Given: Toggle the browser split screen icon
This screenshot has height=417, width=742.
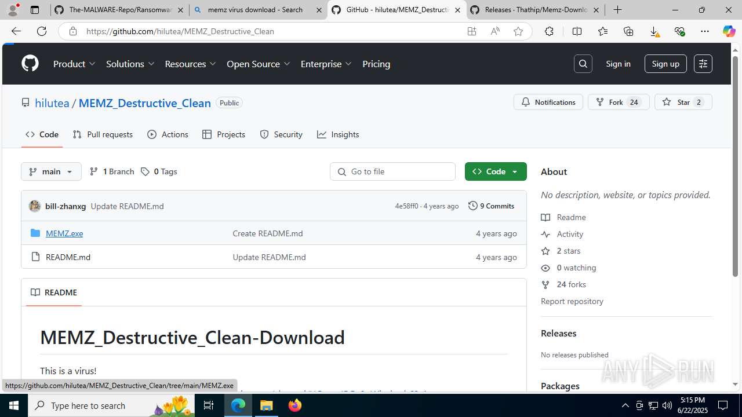Looking at the screenshot, I should pyautogui.click(x=577, y=31).
